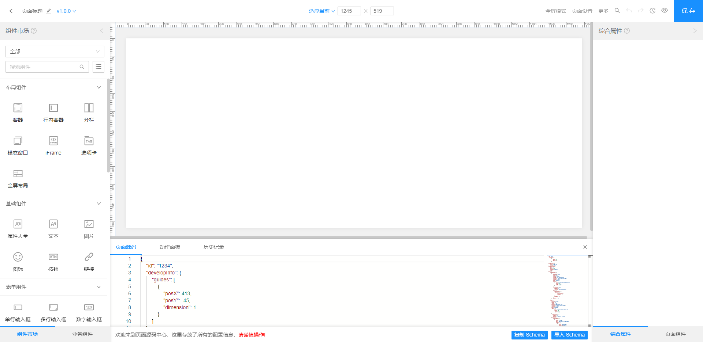Select the 多行输入框 multi-line input component
The image size is (703, 342).
click(53, 312)
